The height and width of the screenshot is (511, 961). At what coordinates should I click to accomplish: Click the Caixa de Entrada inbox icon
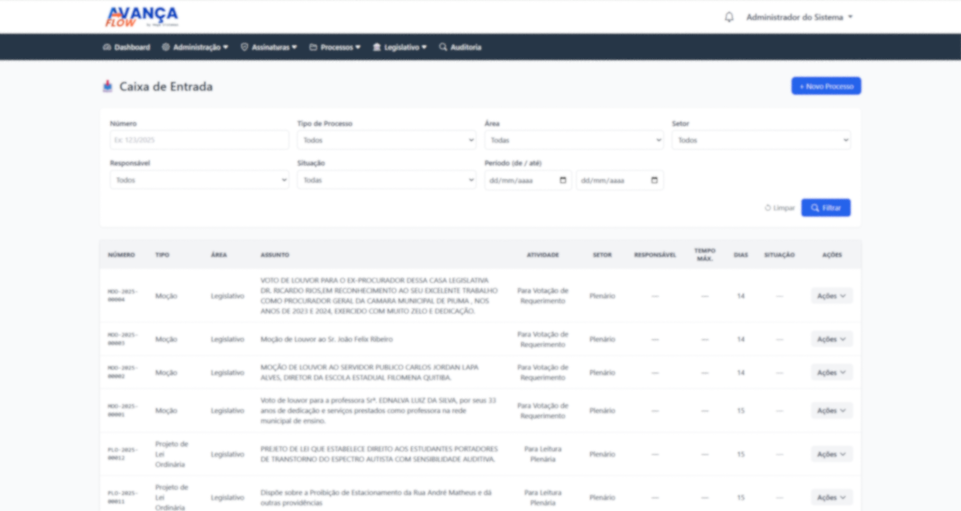coord(108,86)
